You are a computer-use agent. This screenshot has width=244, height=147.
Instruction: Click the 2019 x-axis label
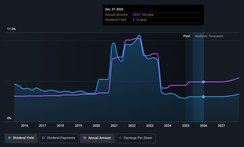coord(78,126)
